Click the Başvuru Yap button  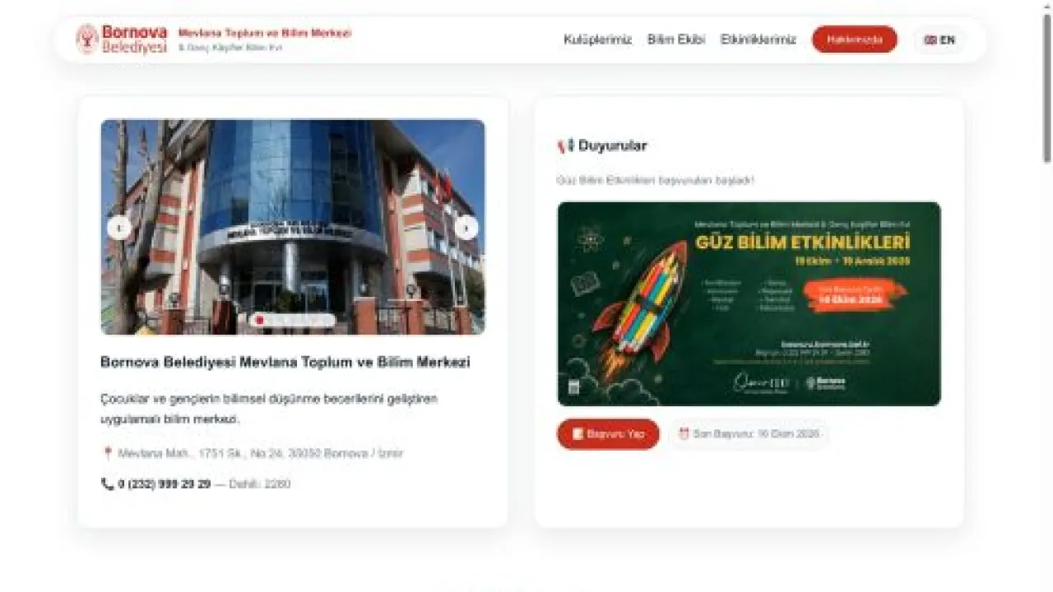[608, 434]
